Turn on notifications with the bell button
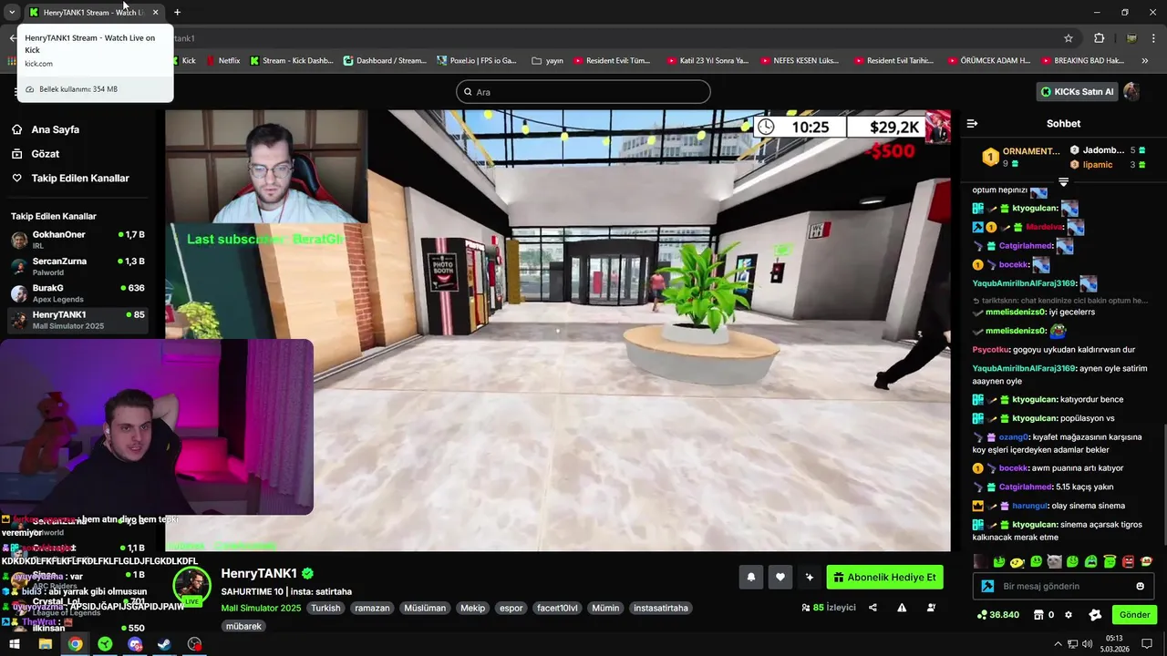This screenshot has width=1167, height=656. [x=751, y=577]
